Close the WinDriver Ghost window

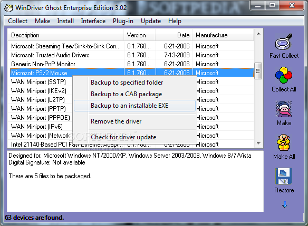pyautogui.click(x=292, y=5)
